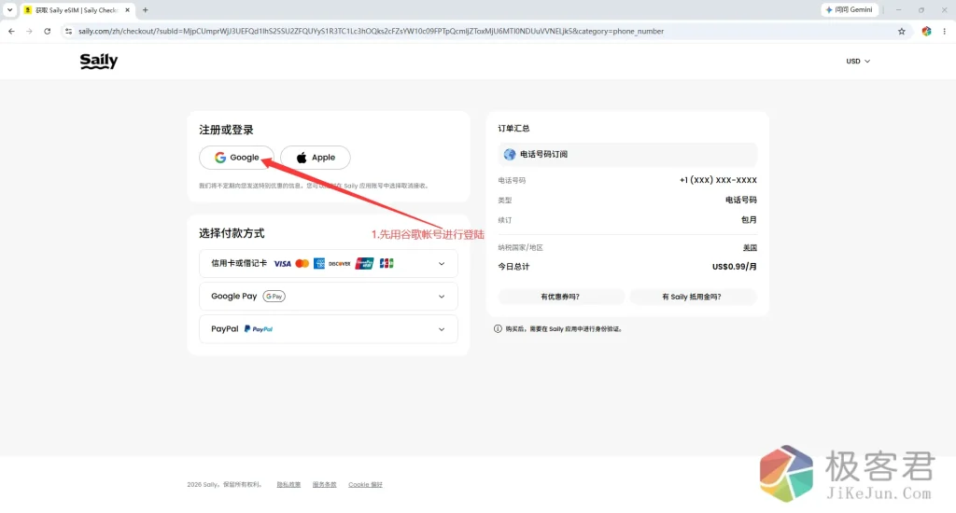This screenshot has width=956, height=513.
Task: Open the Chrome three-dot menu
Action: pos(945,31)
